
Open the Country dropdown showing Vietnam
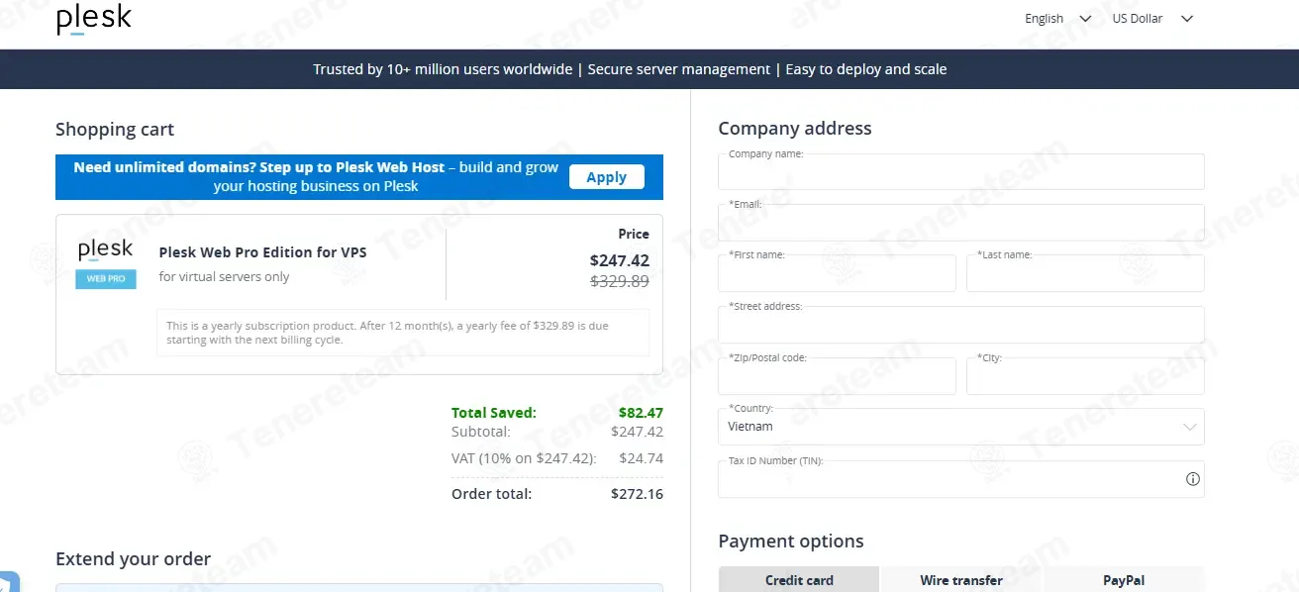click(960, 427)
